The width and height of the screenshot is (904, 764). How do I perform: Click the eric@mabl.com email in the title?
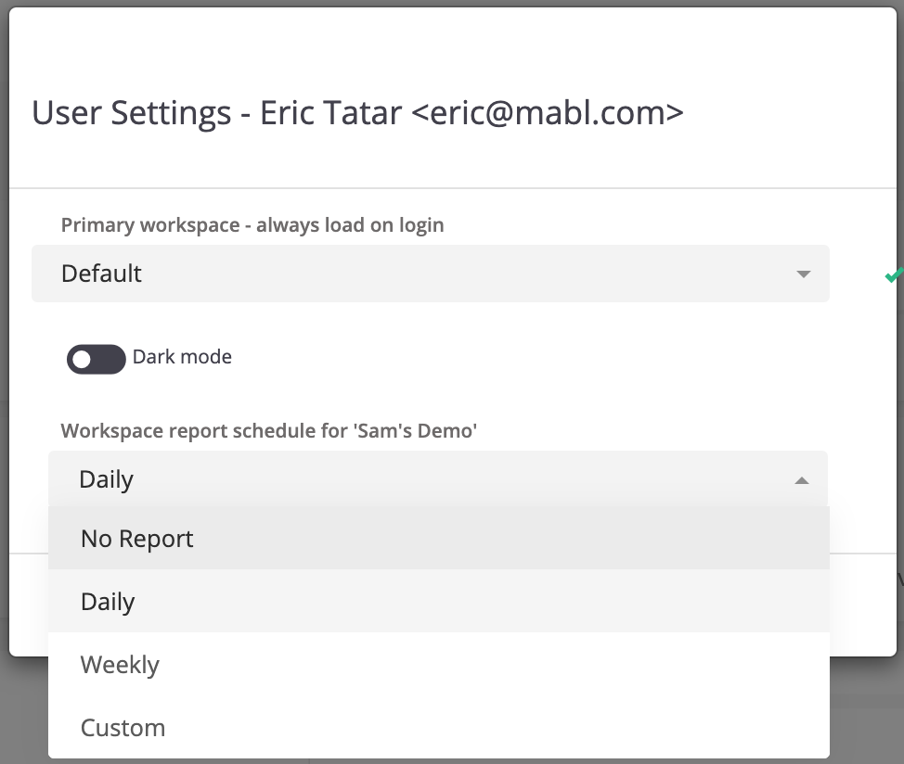547,113
